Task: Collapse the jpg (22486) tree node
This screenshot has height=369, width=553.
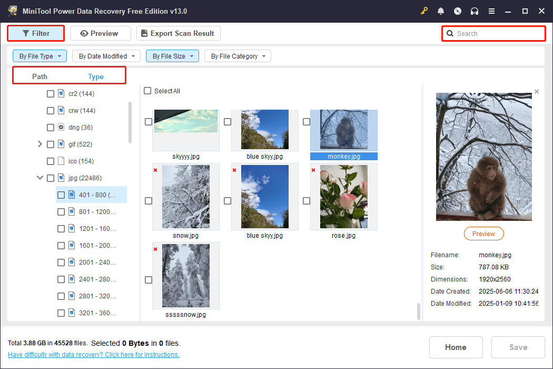Action: 40,178
